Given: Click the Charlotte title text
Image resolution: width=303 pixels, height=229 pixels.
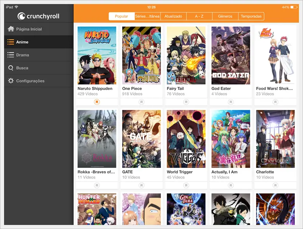Looking at the screenshot, I should pos(265,172).
